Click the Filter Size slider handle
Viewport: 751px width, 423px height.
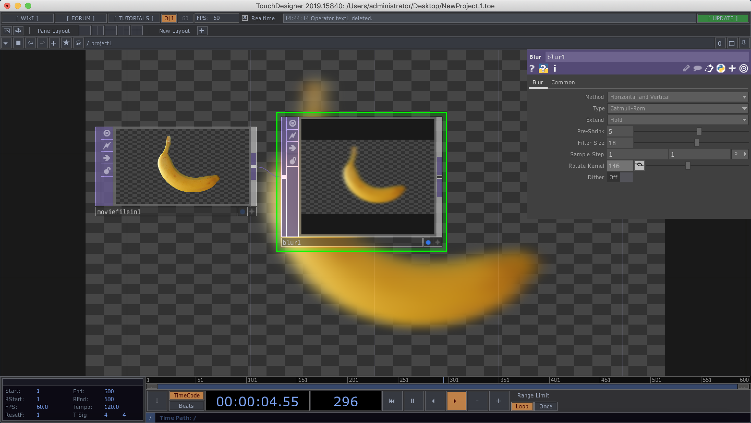(x=697, y=143)
